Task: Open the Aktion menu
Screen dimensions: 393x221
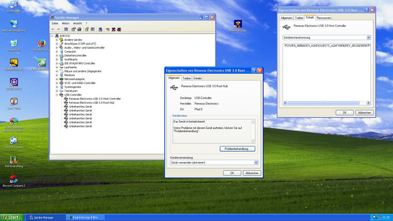Action: (66, 23)
